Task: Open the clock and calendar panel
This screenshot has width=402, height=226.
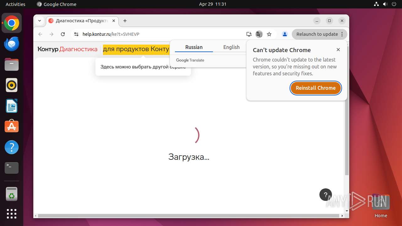Action: click(213, 4)
